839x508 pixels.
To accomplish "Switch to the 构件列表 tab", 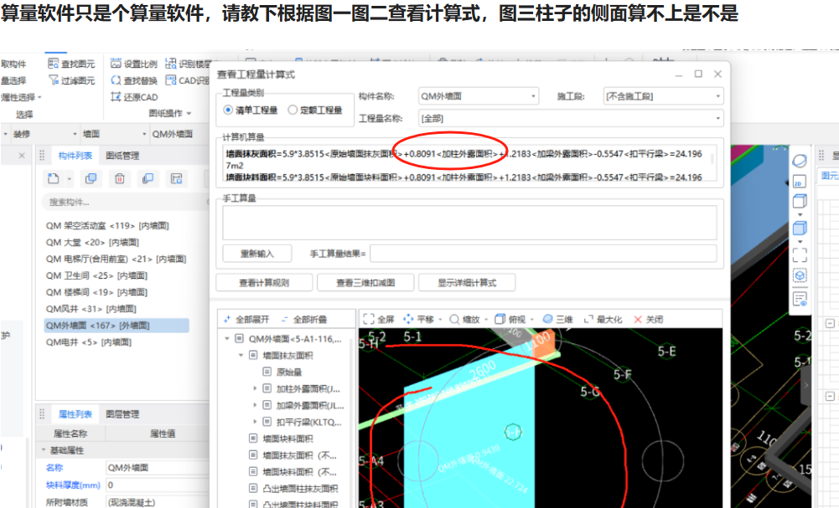I will click(x=75, y=156).
